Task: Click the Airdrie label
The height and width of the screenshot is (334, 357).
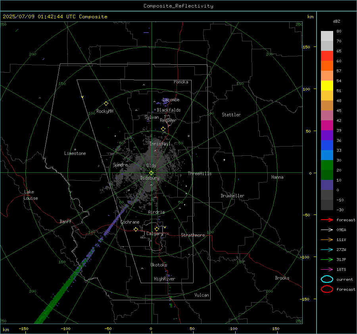Action: point(156,212)
